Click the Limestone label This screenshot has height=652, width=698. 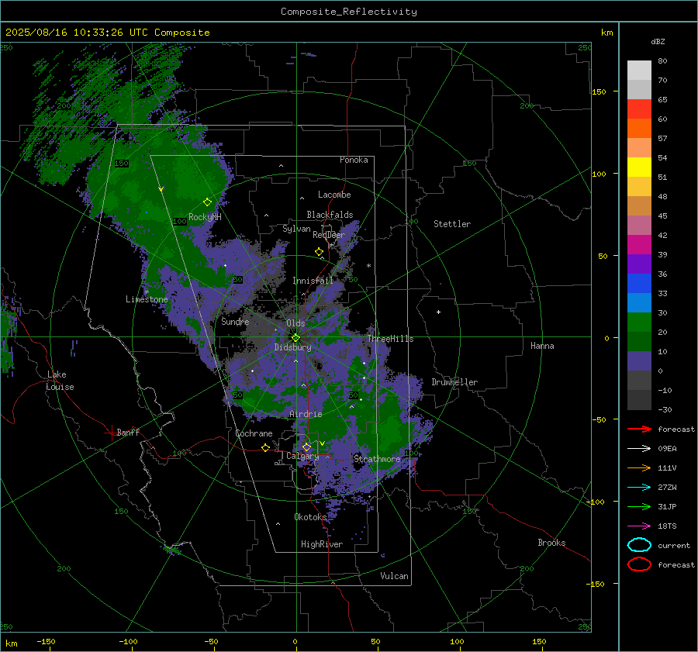[x=147, y=299]
